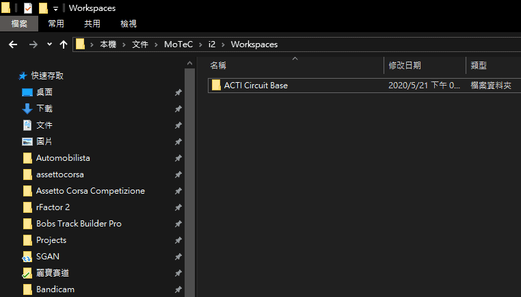Click the 圖片 pictures icon in sidebar
521x297 pixels.
point(27,142)
